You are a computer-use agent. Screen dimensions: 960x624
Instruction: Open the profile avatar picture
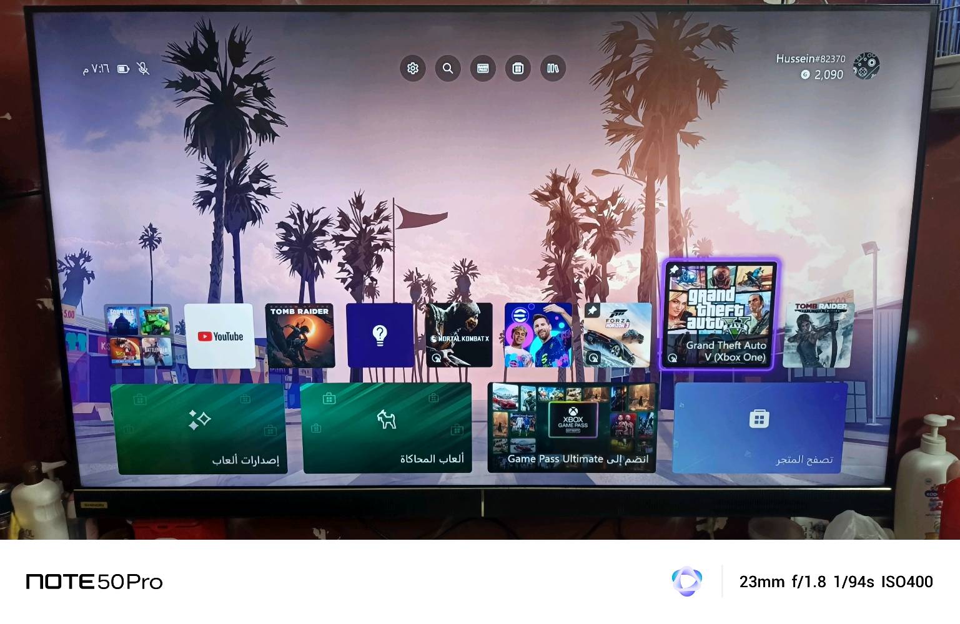(x=866, y=66)
